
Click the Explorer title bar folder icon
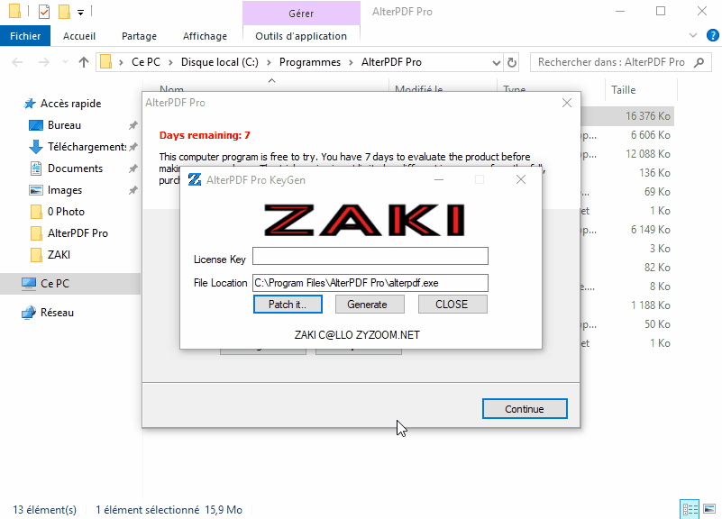click(15, 11)
